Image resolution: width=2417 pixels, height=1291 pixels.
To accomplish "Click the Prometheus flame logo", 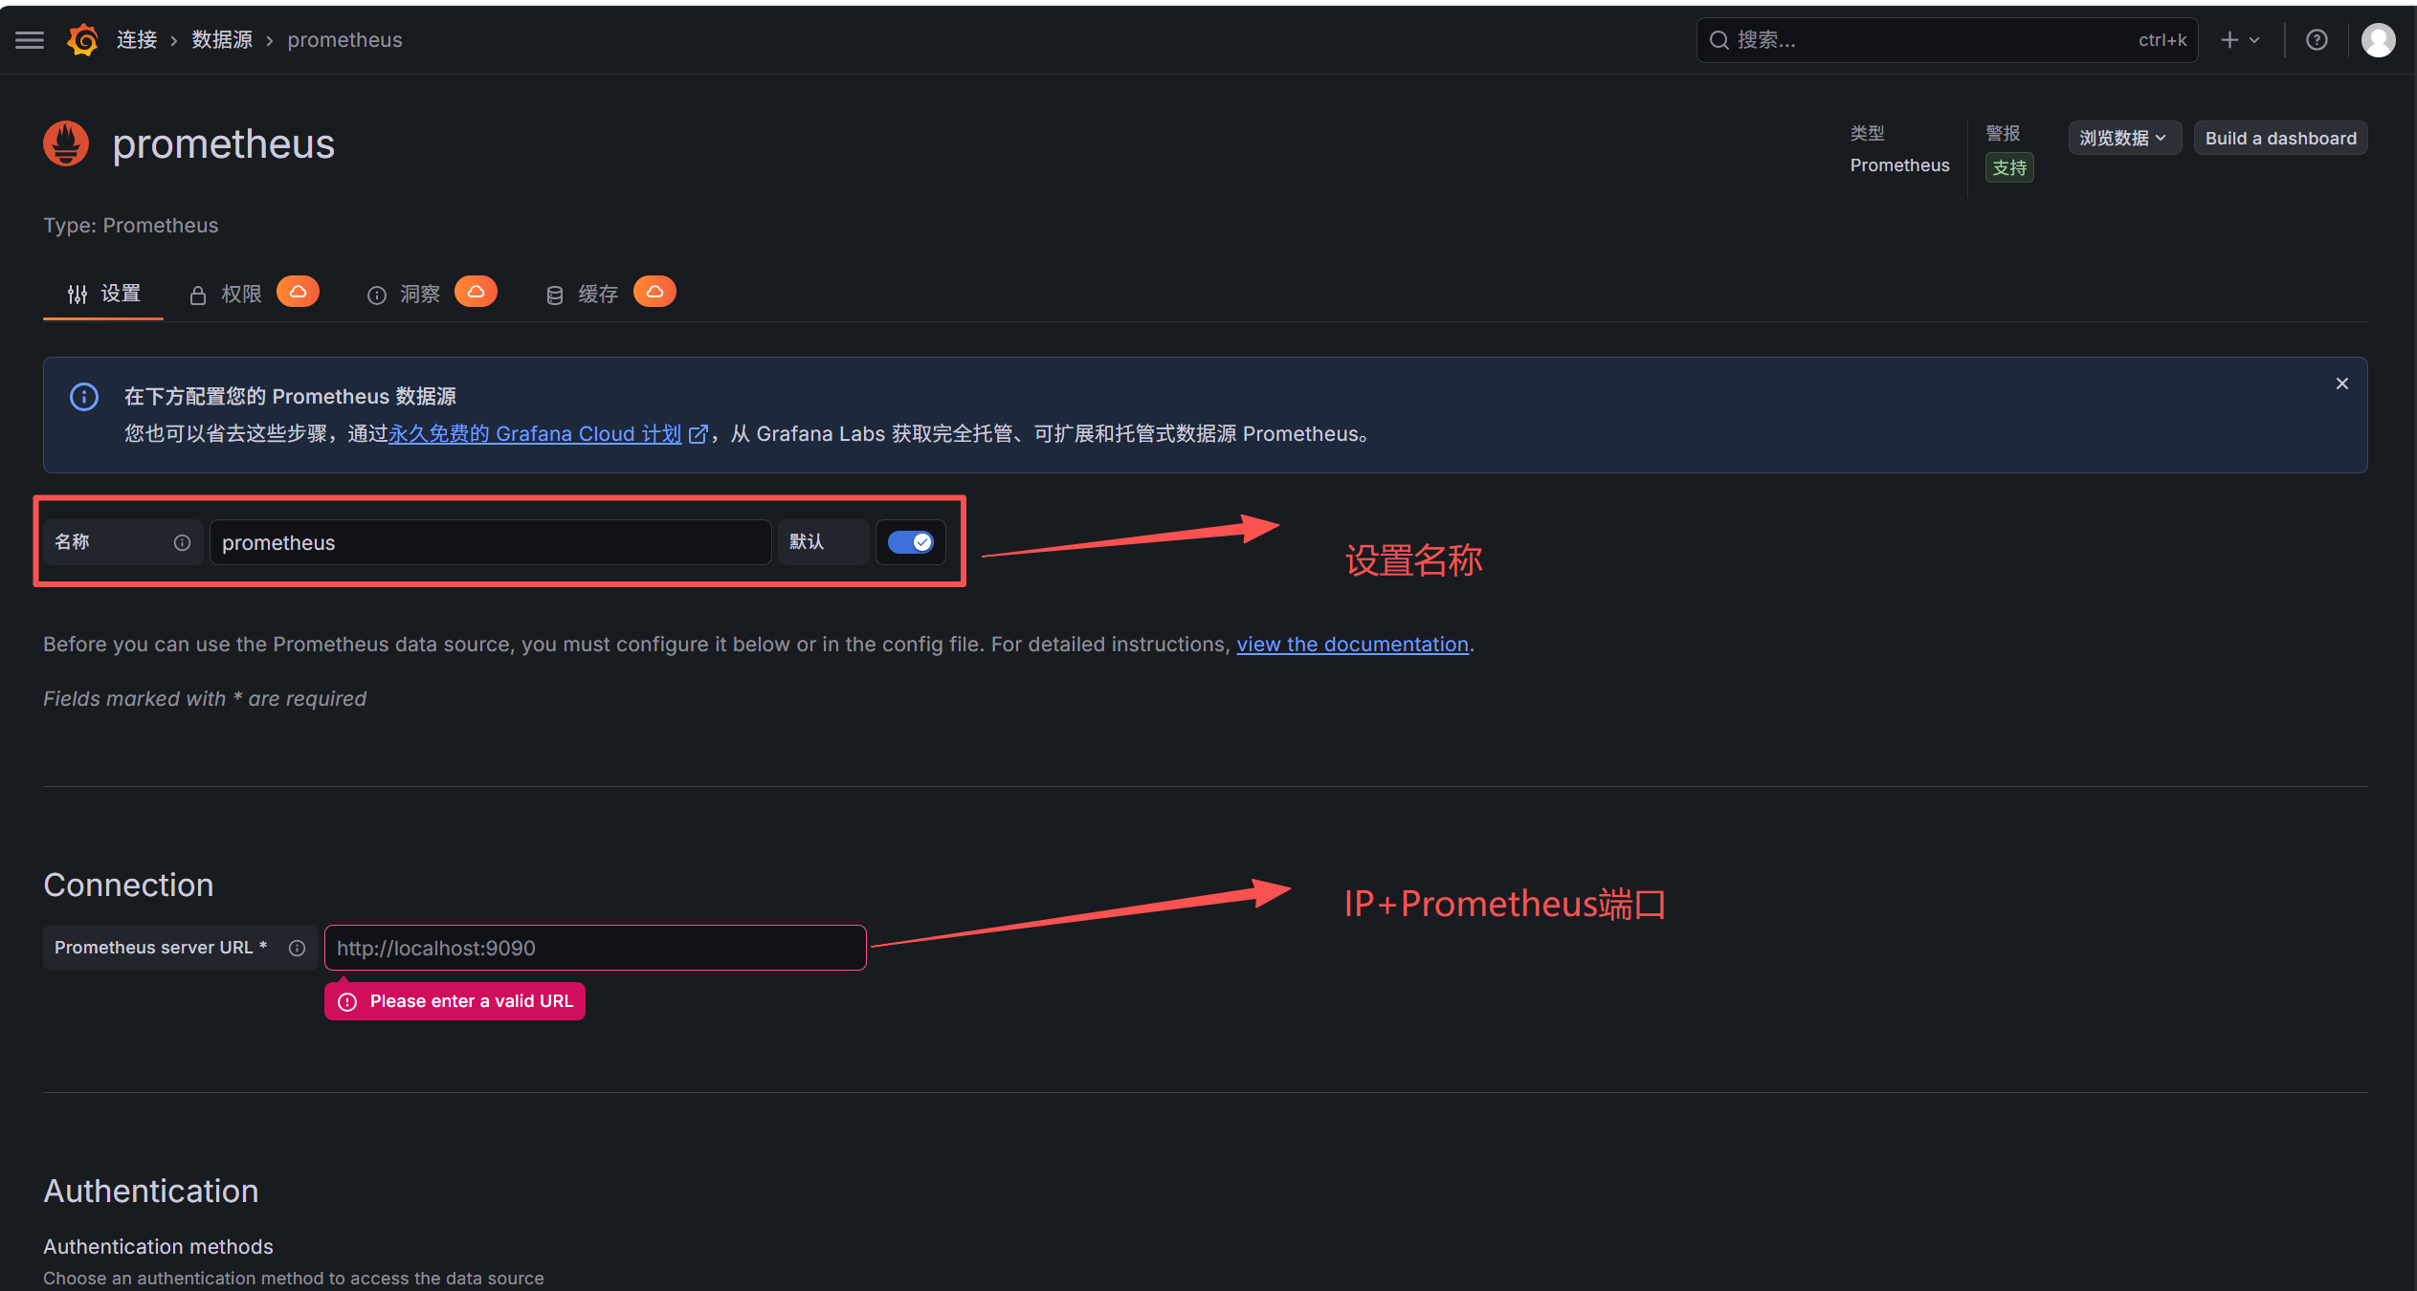I will (x=66, y=143).
